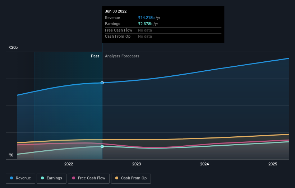Click the Earnings row label in tooltip
Viewport: 295px width, 188px height.
pos(112,24)
